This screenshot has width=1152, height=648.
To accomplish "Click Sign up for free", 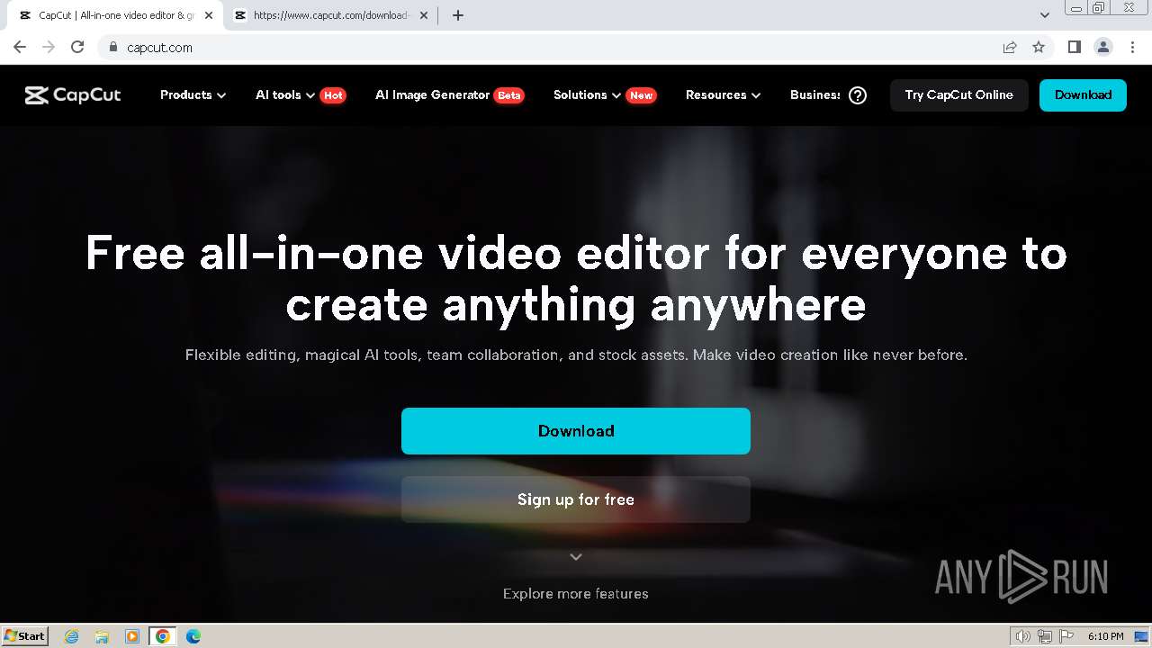I will tap(576, 499).
